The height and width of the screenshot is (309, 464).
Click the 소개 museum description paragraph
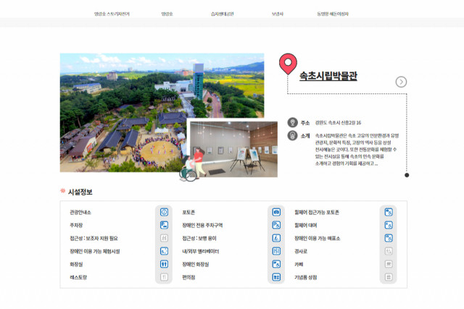pos(357,150)
